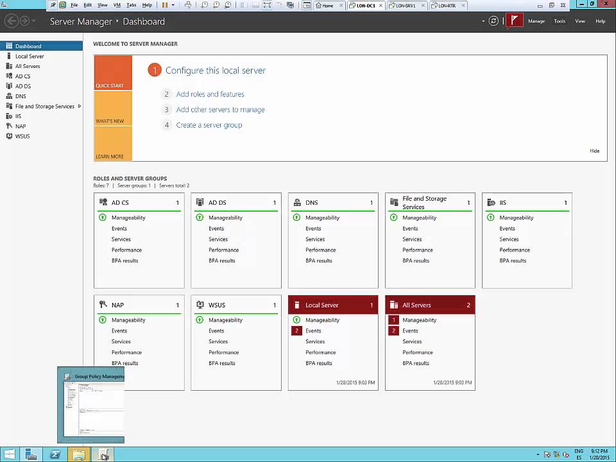
Task: Click Configure this local server link
Action: click(216, 71)
